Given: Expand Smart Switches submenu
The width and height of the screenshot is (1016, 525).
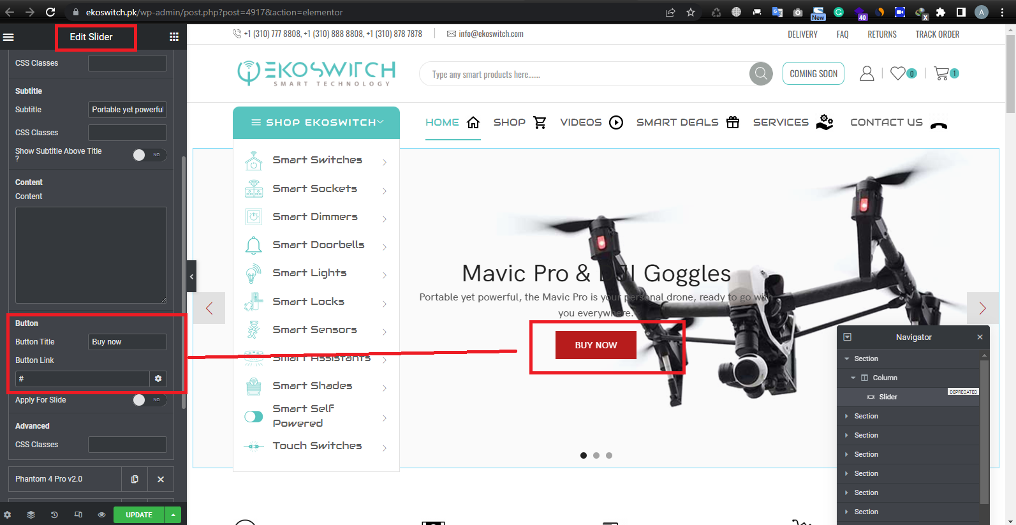Looking at the screenshot, I should [x=385, y=162].
